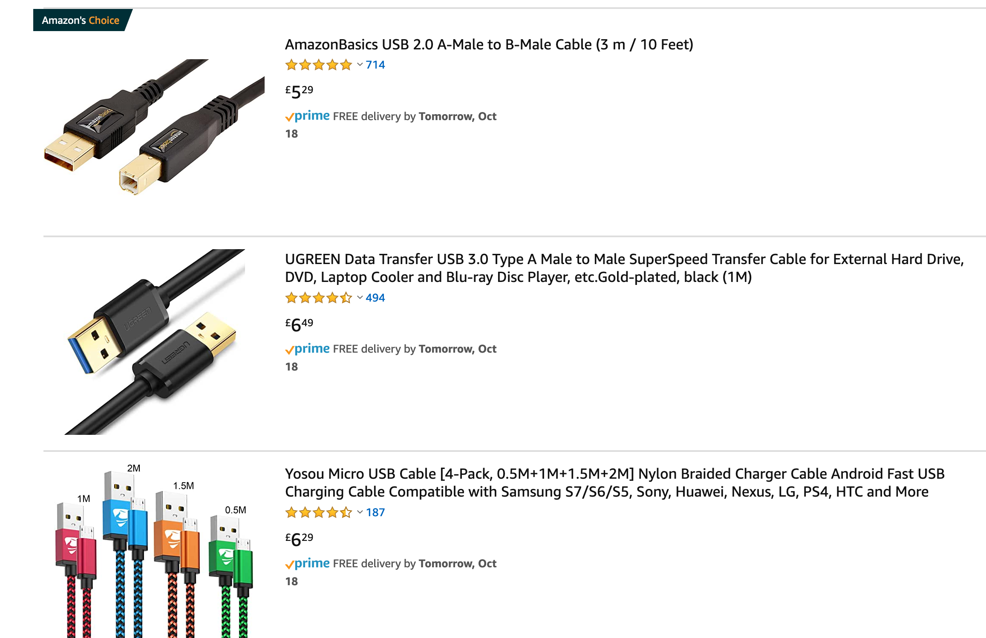Click the Yosou 4-pack braided cables image
Viewport: 986px width, 638px height.
click(154, 551)
